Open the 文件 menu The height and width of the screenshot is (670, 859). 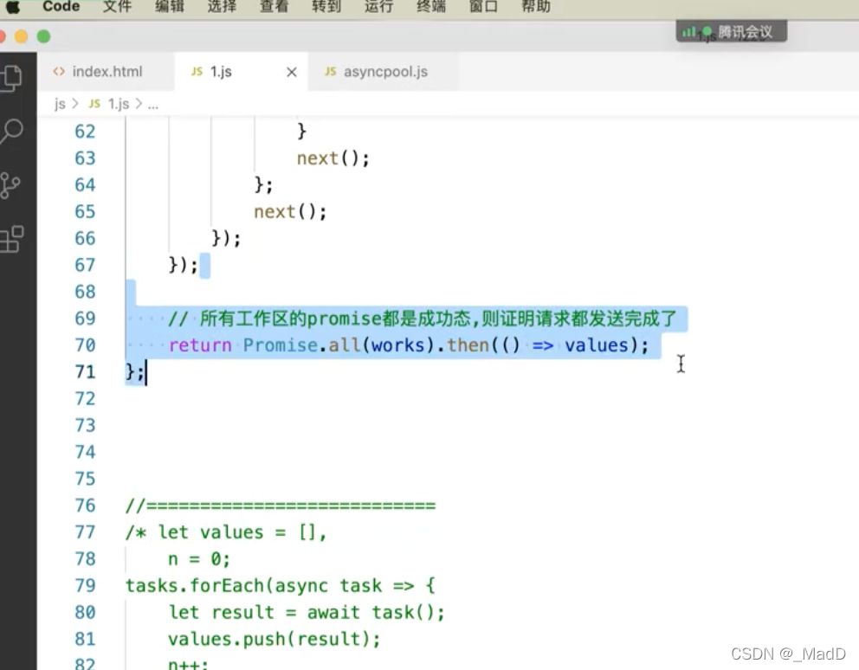pyautogui.click(x=117, y=7)
